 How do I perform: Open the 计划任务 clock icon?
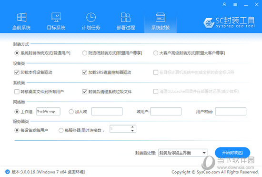tap(91, 17)
